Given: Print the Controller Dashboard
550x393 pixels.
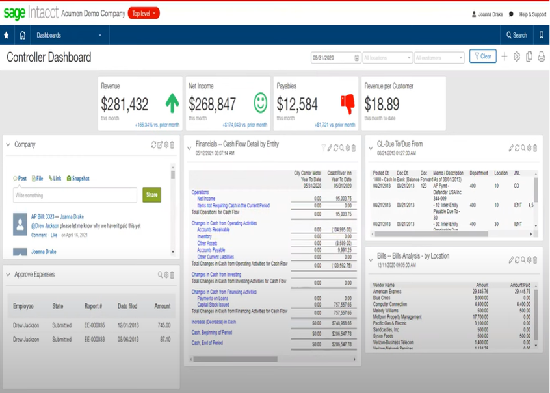Looking at the screenshot, I should coord(542,57).
